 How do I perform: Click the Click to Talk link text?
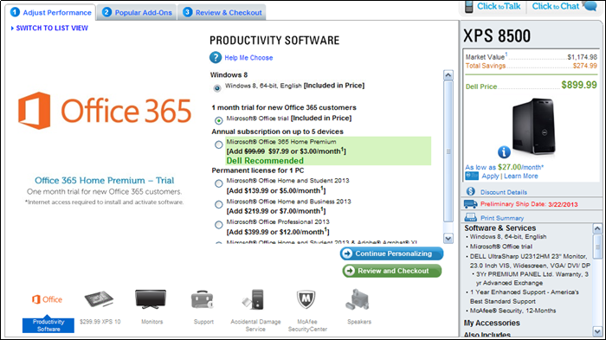coord(499,6)
